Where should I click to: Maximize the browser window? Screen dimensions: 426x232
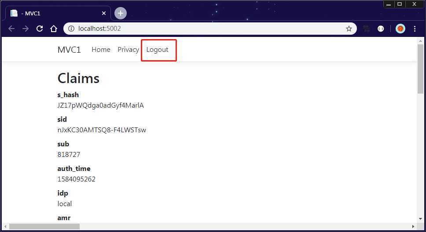click(400, 4)
